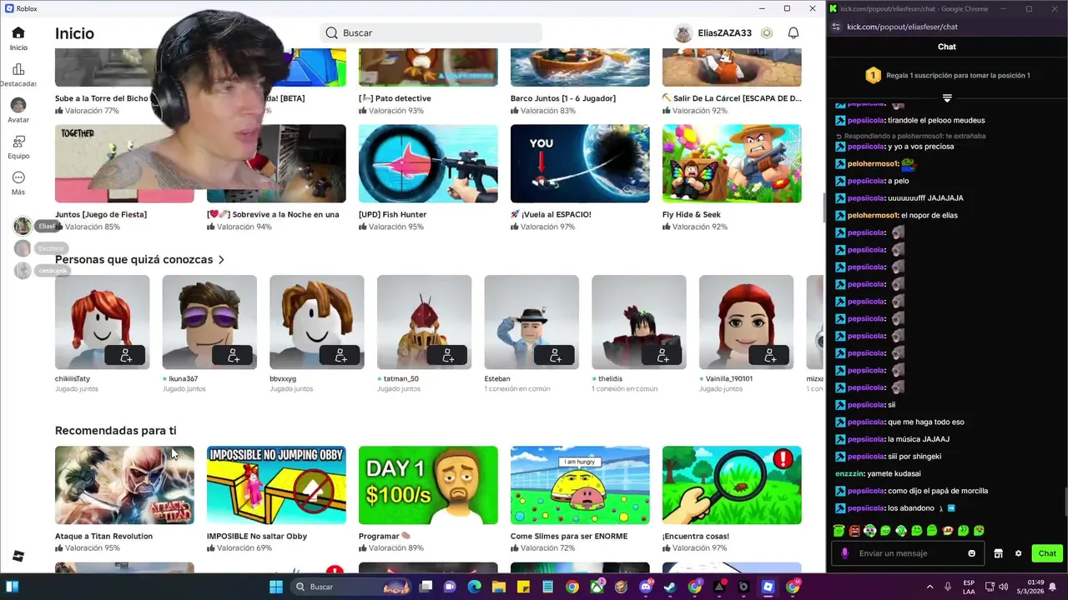Open File Explorer from the taskbar

click(x=499, y=587)
